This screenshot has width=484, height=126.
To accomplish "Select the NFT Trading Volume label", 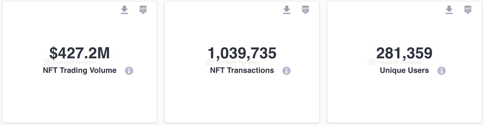I will click(80, 70).
